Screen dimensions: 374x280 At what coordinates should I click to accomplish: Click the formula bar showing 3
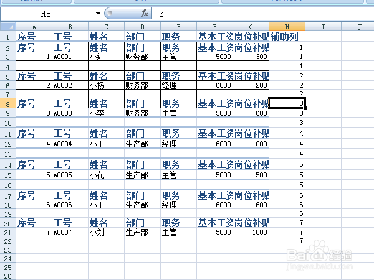[262, 14]
